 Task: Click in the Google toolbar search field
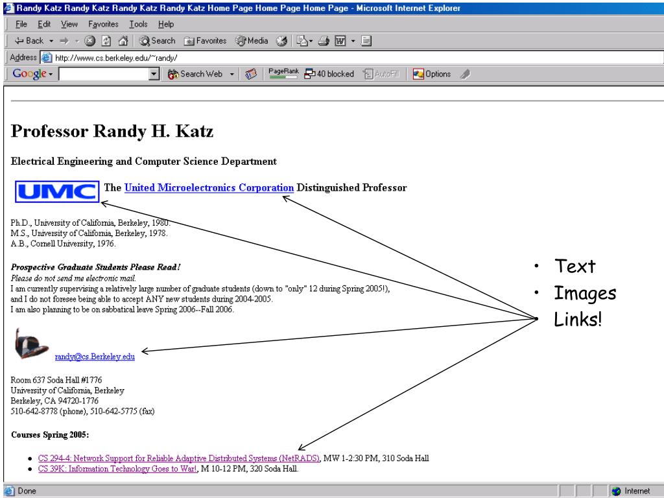tap(104, 74)
